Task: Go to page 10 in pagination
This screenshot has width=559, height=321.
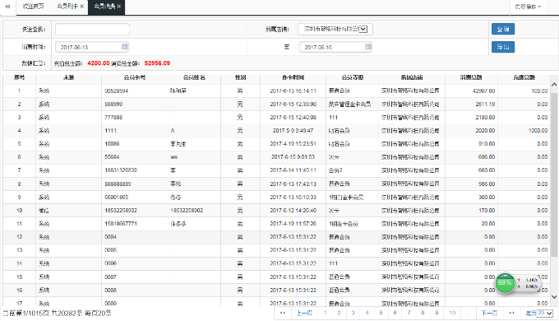Action: pyautogui.click(x=452, y=313)
